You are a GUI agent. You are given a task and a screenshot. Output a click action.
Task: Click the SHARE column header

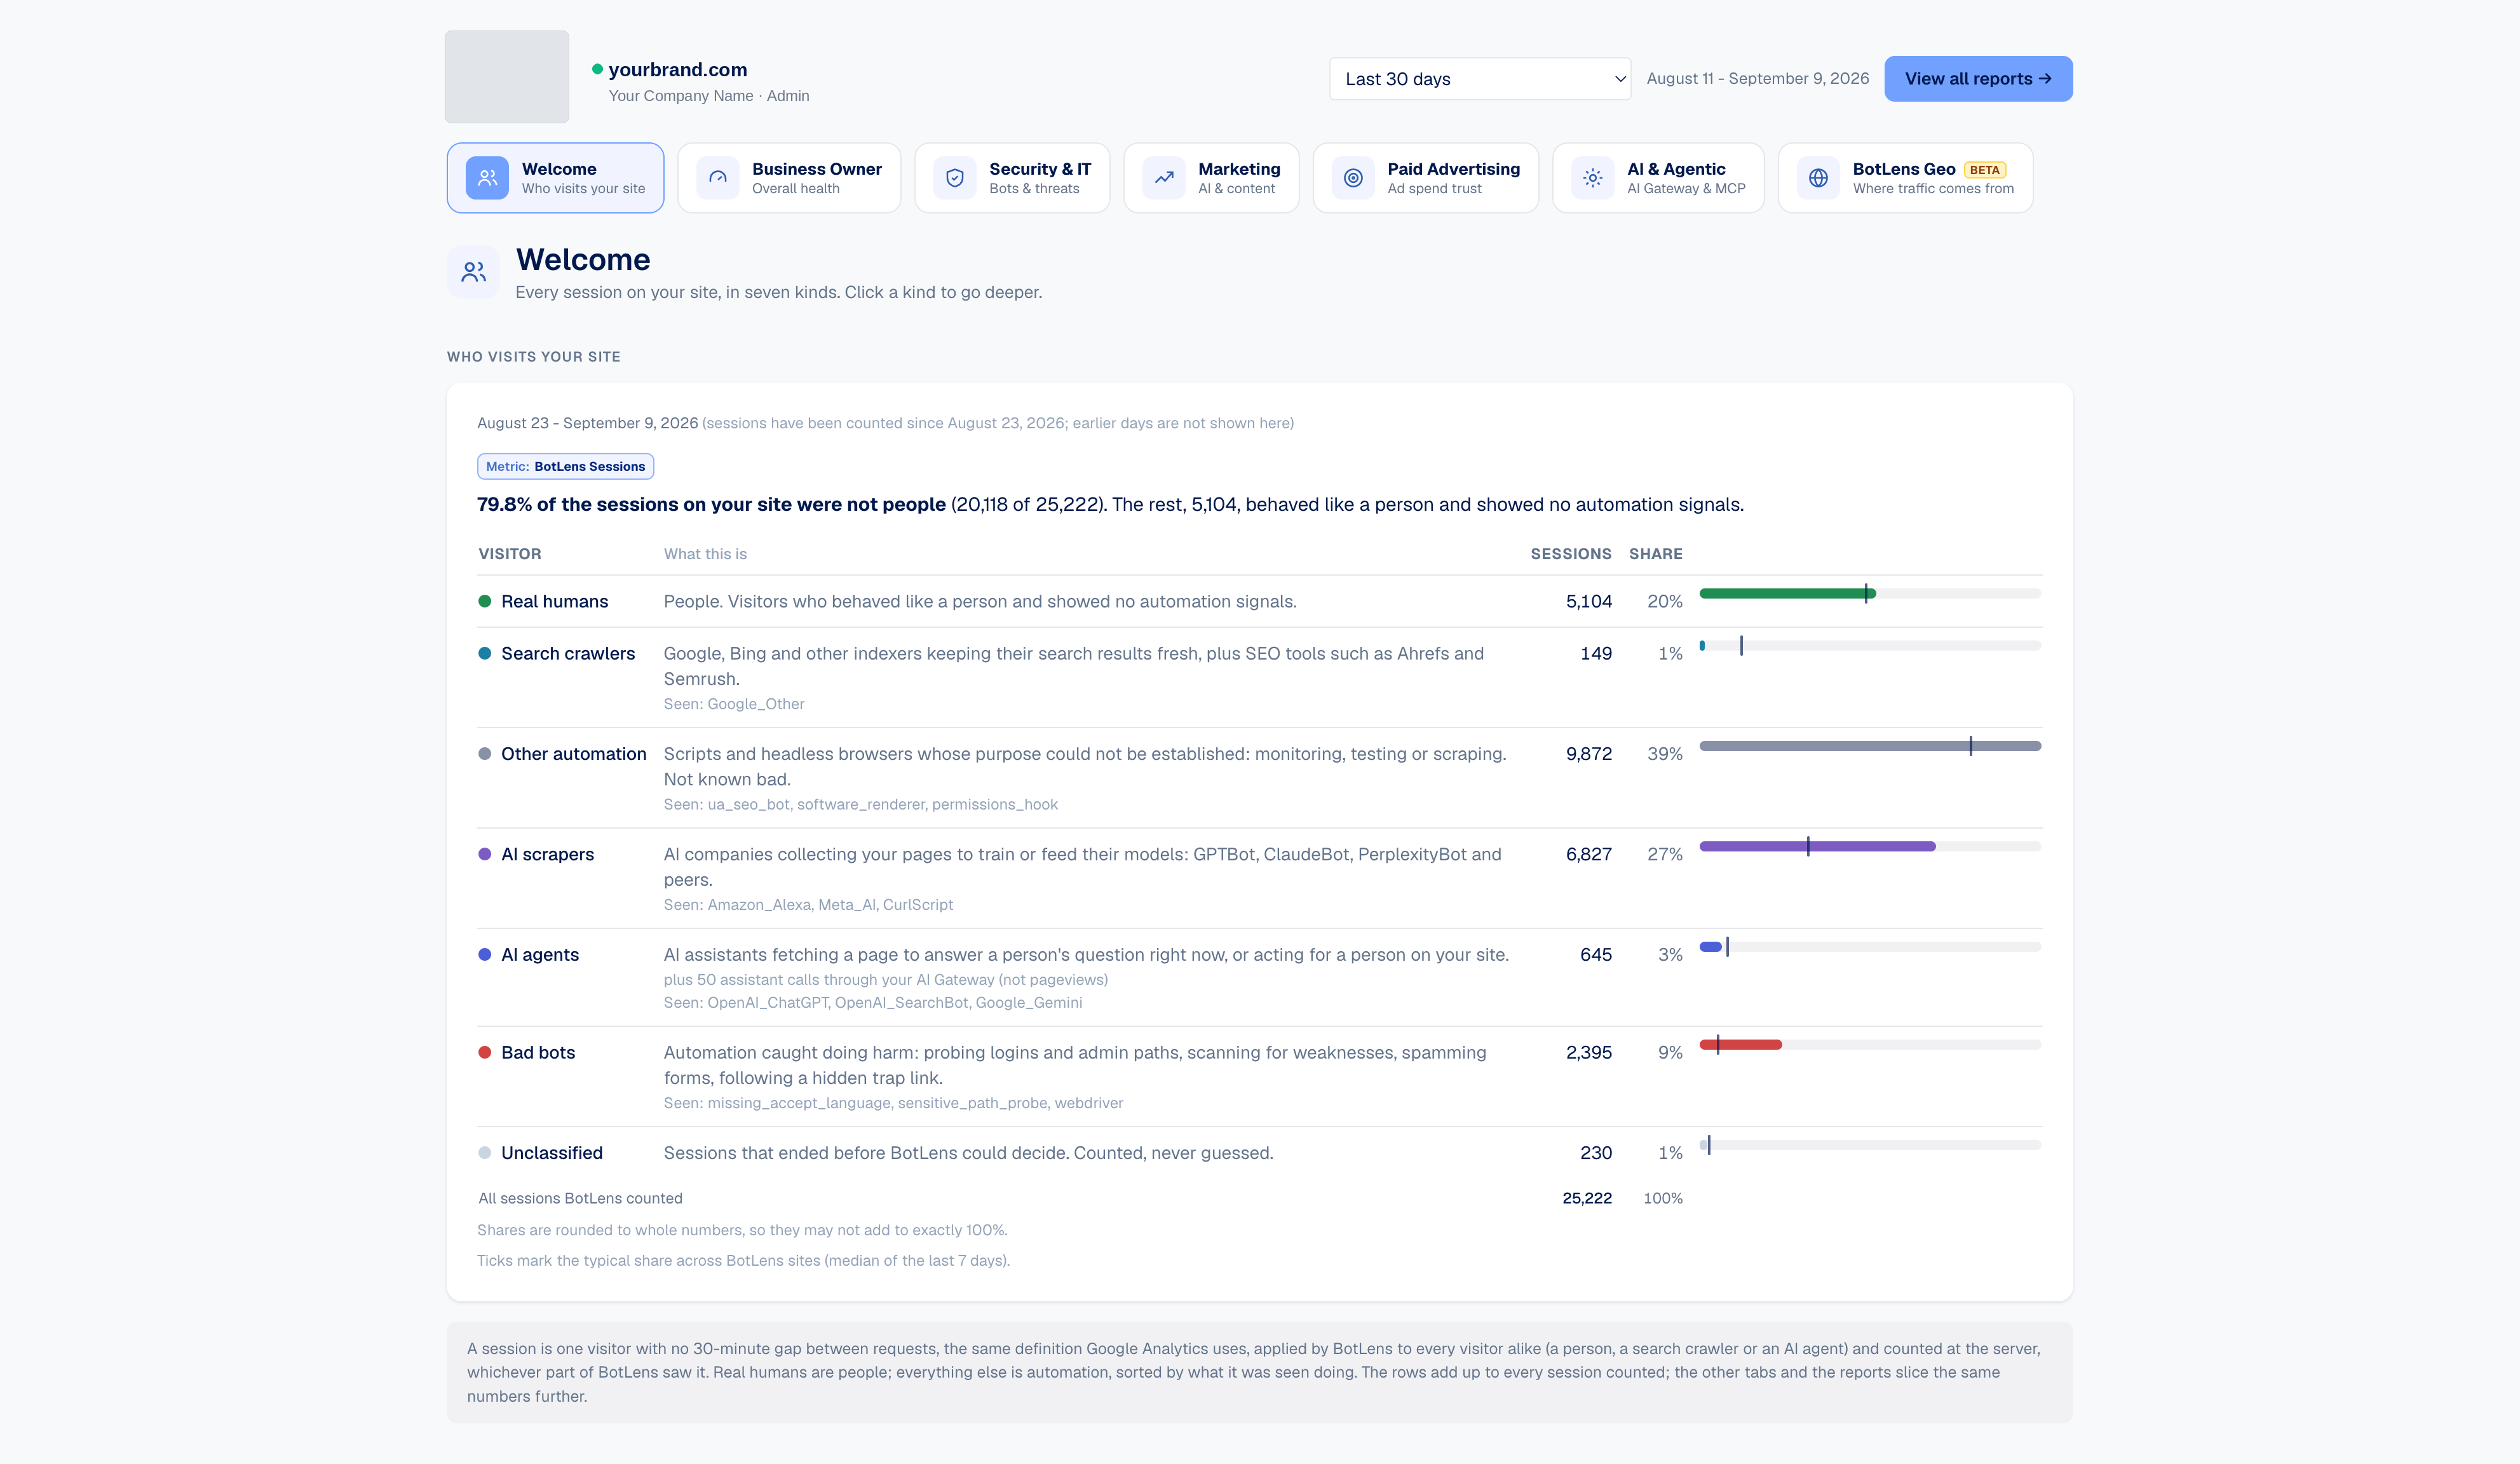[1656, 554]
